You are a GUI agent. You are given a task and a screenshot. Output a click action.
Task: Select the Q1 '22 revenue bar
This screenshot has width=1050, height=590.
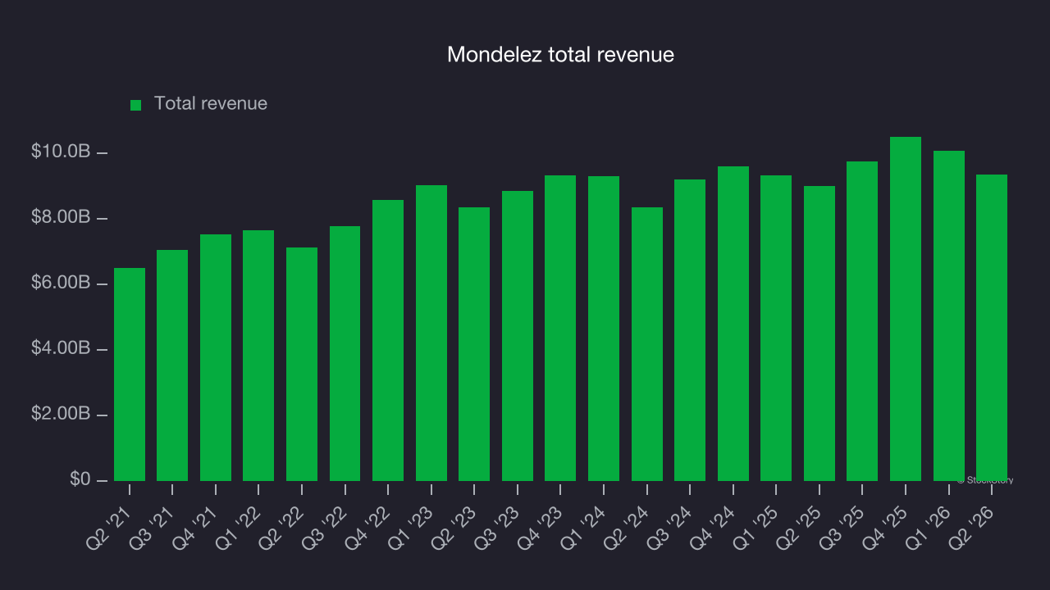[x=258, y=356]
